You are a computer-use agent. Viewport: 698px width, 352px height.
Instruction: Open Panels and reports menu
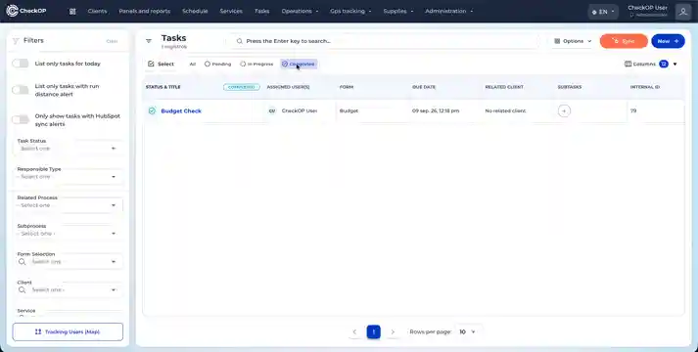click(144, 11)
